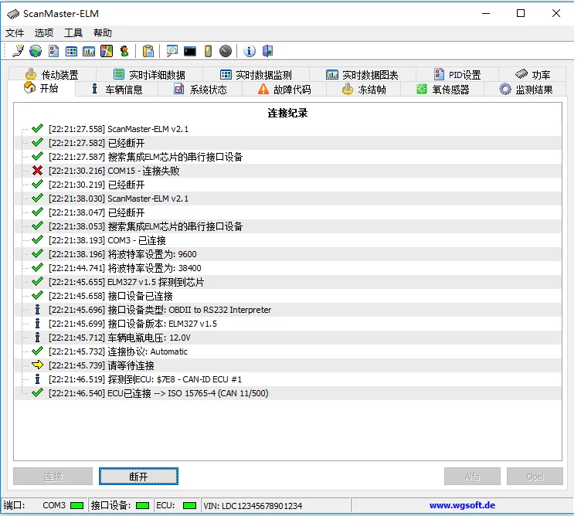
Task: Click the exit door toolbar icon
Action: click(267, 51)
